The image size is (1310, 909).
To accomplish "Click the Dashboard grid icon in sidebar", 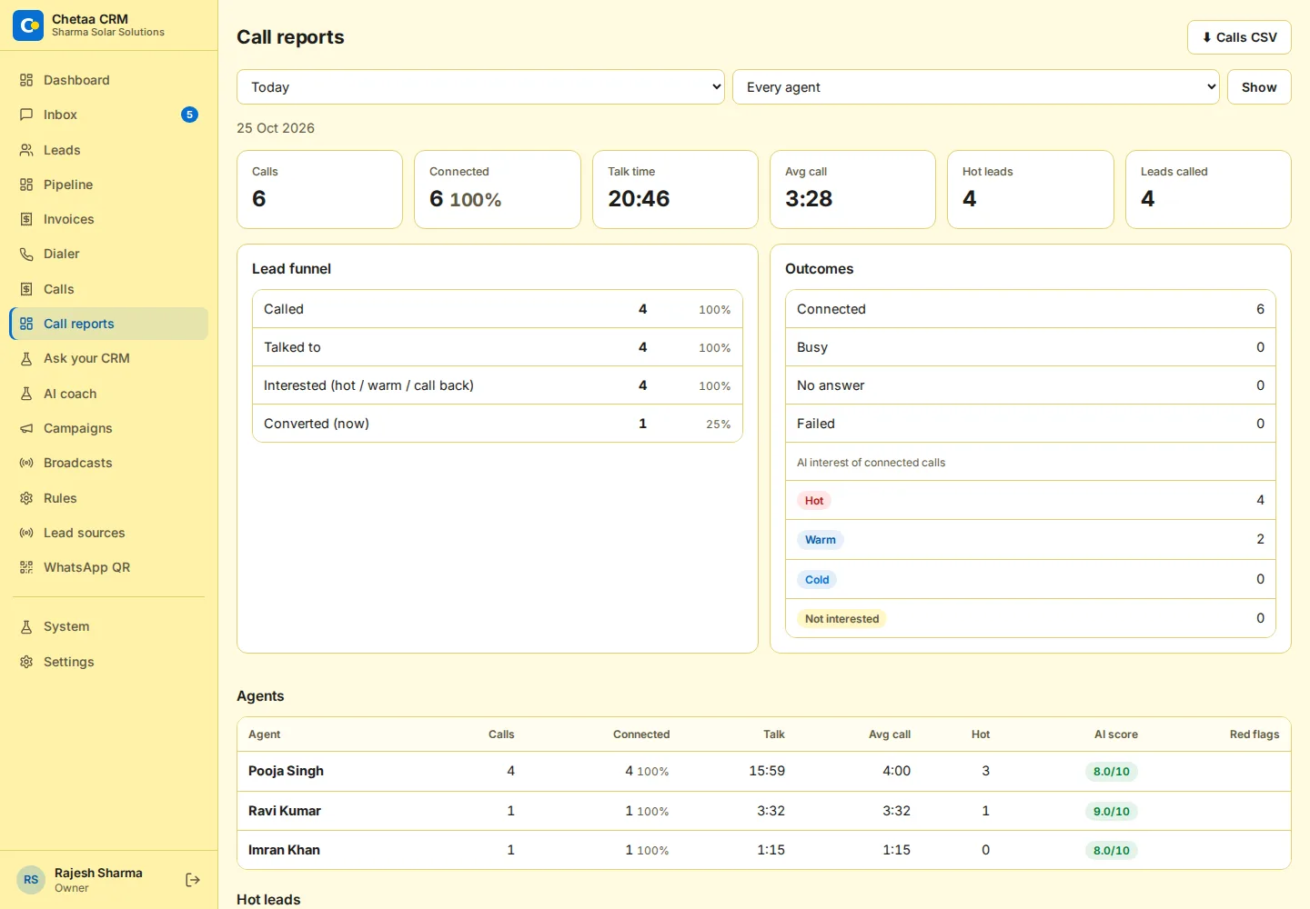I will pyautogui.click(x=26, y=80).
